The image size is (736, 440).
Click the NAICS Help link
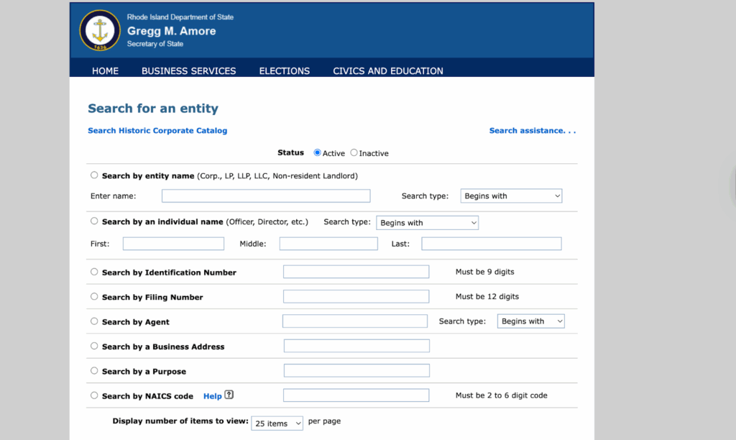point(212,396)
